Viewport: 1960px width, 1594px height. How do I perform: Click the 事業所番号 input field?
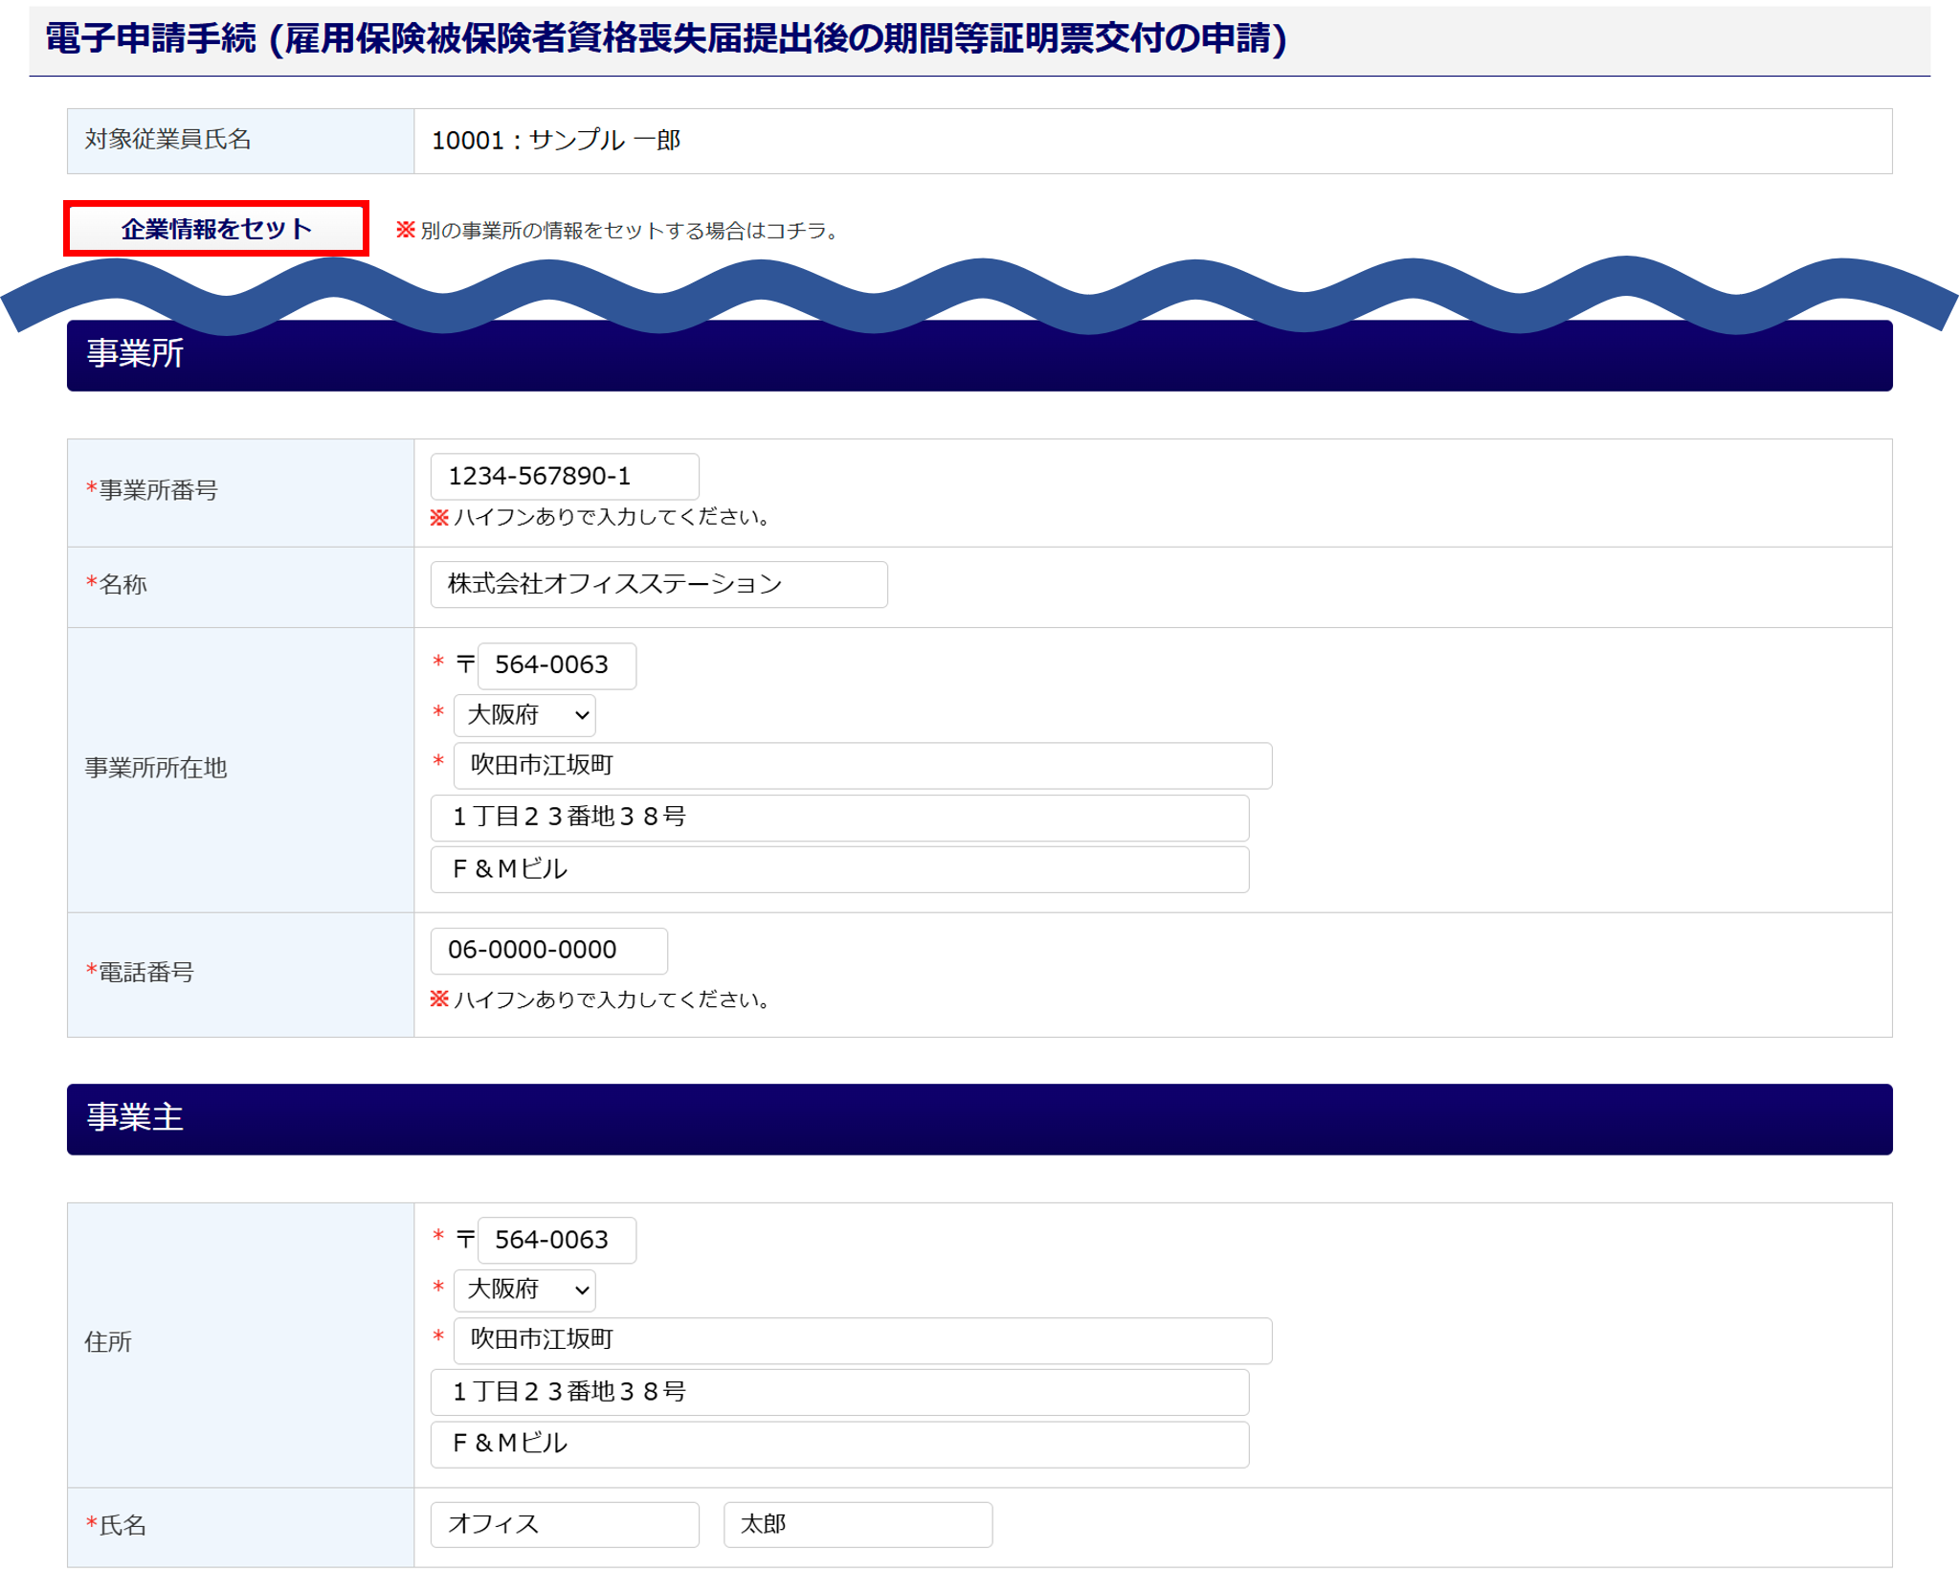(564, 476)
